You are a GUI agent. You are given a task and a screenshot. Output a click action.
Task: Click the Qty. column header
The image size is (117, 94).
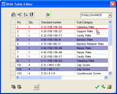click(33, 22)
